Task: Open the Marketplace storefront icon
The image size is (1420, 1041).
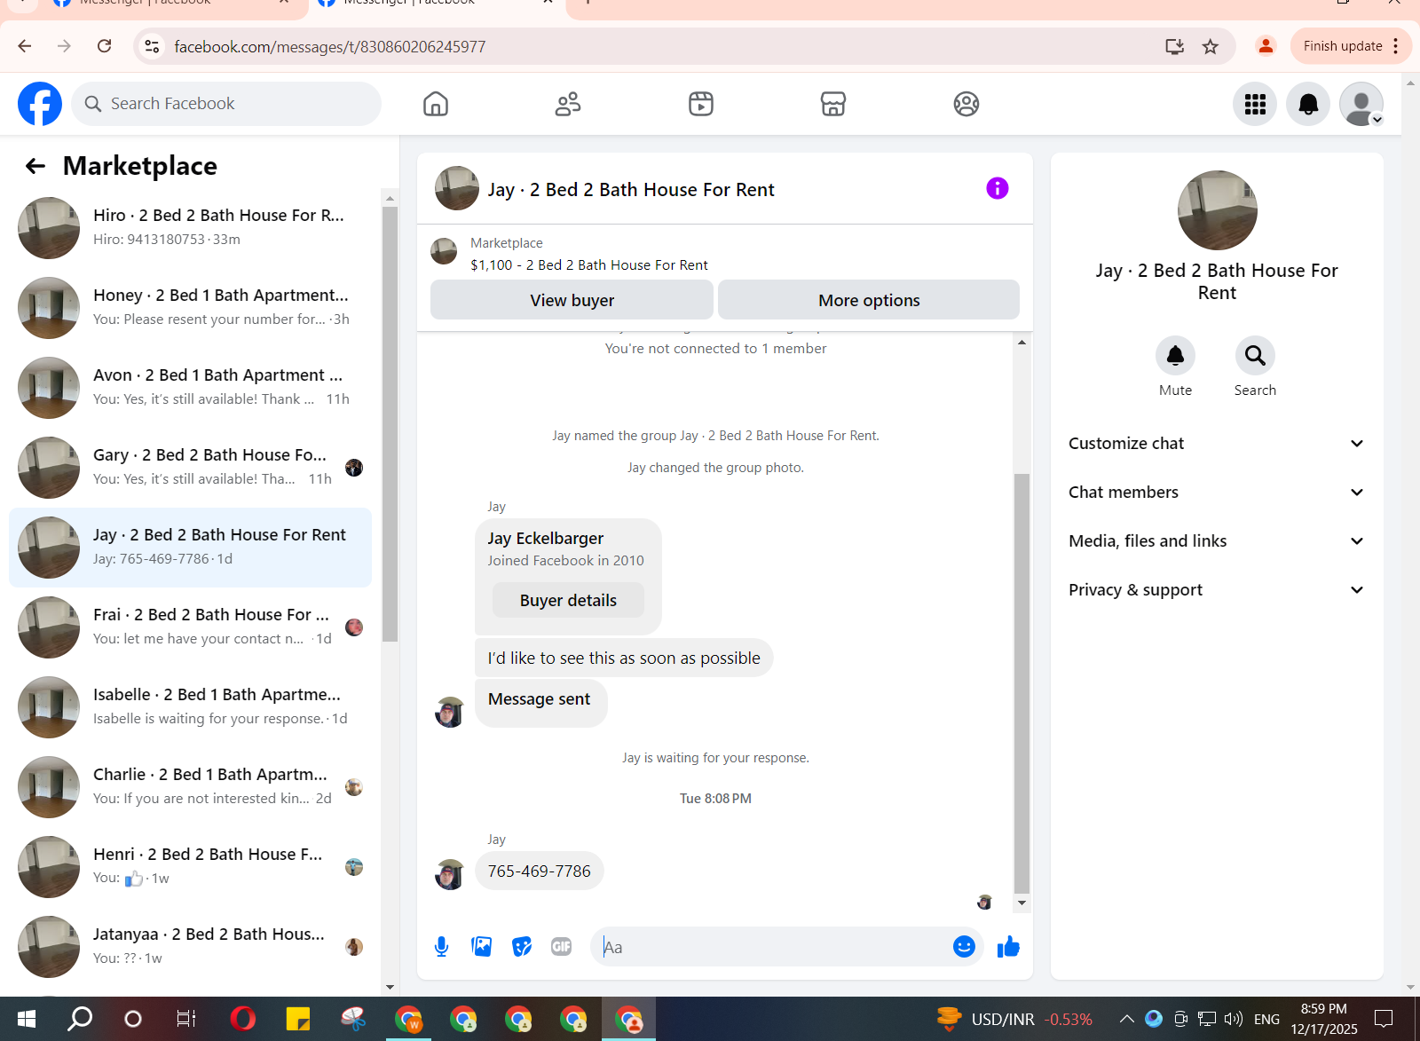Action: (833, 104)
